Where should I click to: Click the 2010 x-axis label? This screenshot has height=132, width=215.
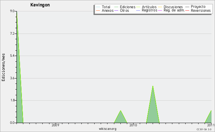pos(133,125)
